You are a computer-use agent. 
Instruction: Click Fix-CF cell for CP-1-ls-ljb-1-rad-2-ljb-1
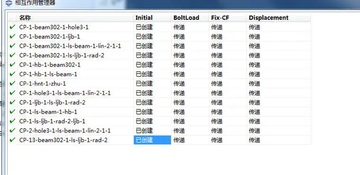(228, 121)
